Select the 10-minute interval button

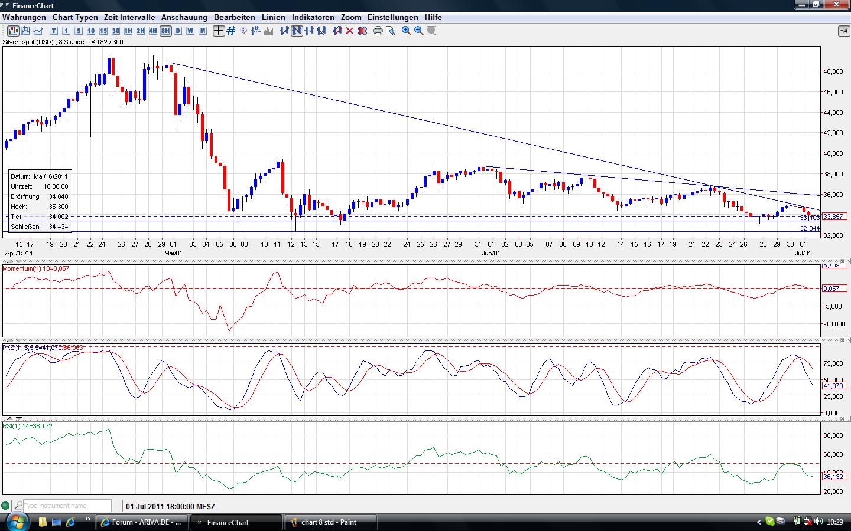(91, 31)
